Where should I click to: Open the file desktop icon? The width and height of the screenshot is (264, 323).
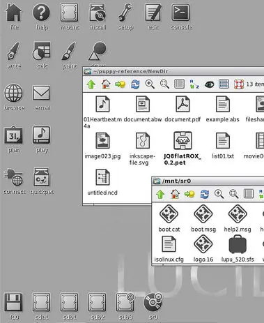click(14, 13)
